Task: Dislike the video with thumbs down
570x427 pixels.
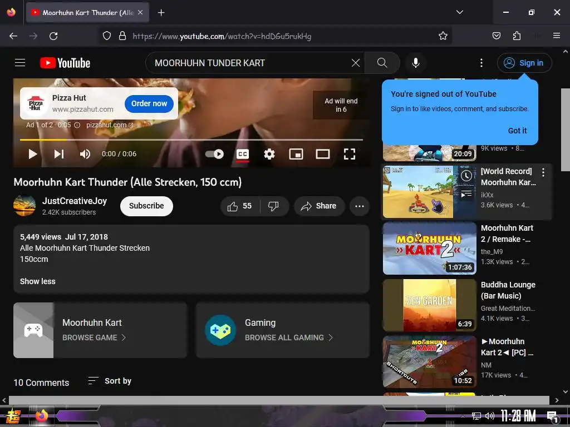Action: point(273,206)
